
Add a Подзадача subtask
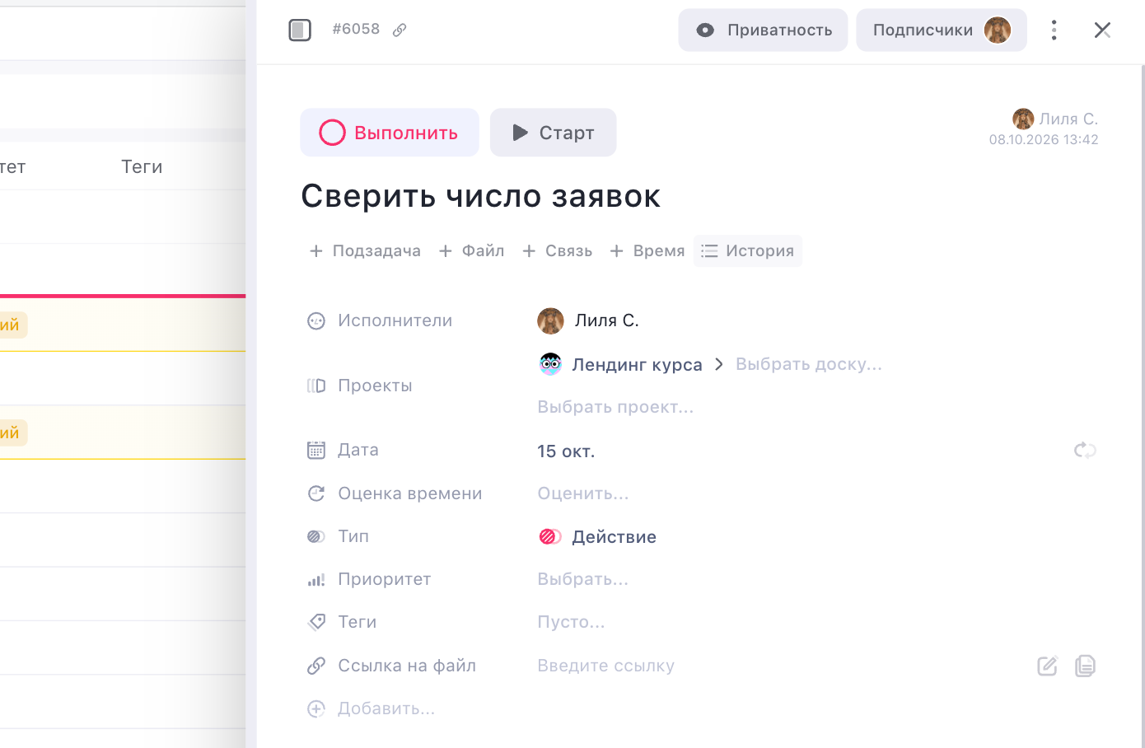point(365,251)
